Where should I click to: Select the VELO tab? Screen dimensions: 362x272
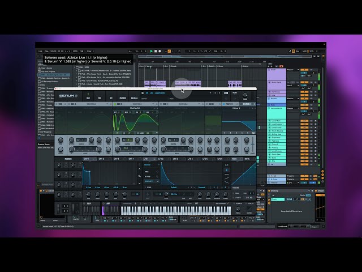236,159
